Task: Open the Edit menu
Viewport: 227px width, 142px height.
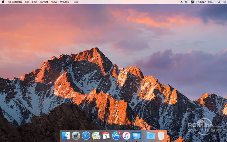Action: tap(34, 2)
